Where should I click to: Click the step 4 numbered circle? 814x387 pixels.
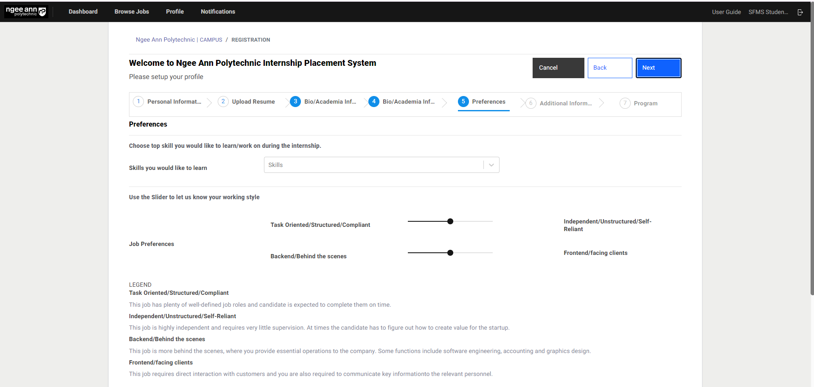[x=373, y=102]
